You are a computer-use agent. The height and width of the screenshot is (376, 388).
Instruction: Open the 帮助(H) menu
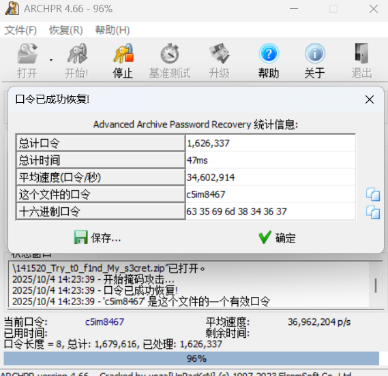(113, 30)
